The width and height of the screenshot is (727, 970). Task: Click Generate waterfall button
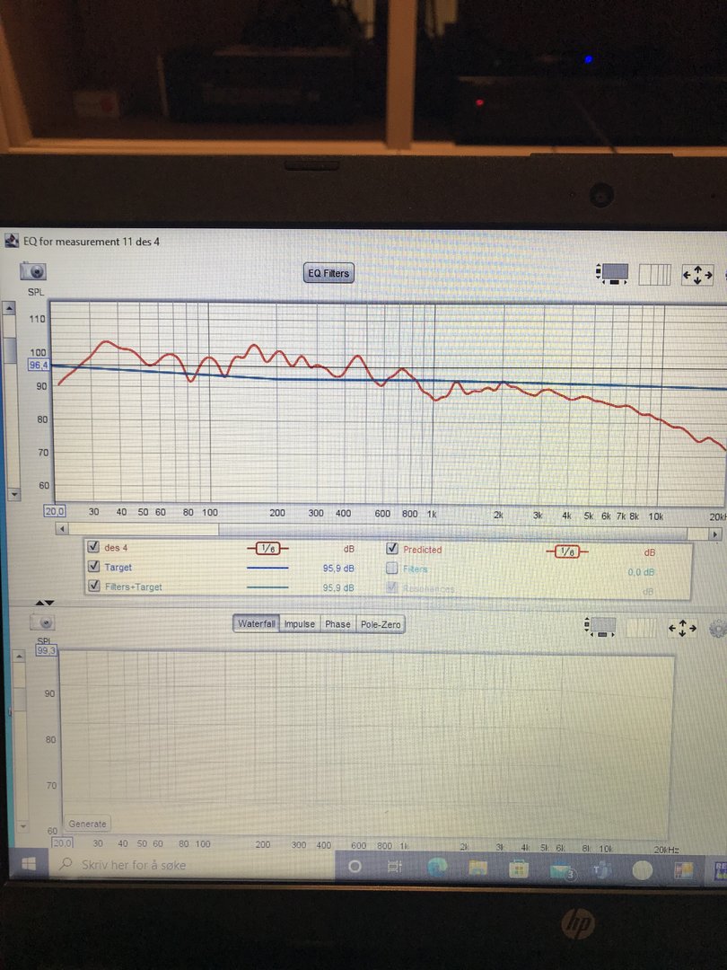click(87, 824)
